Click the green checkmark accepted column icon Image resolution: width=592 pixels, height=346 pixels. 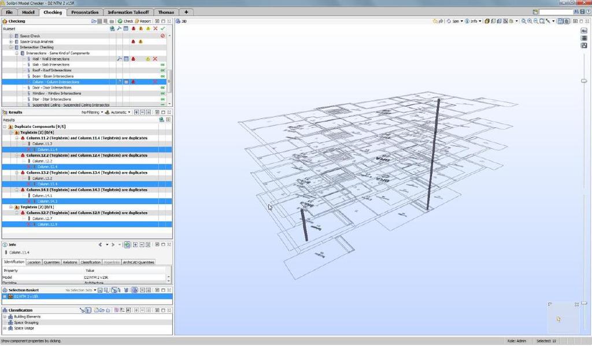coord(162,29)
